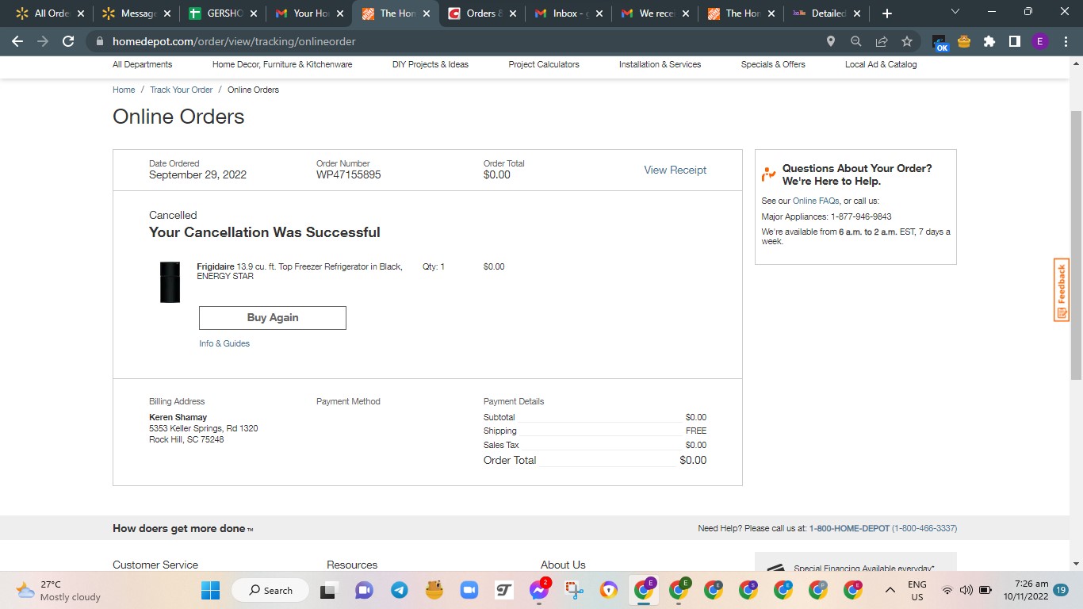1083x609 pixels.
Task: Open Home Decor, Furniture & Kitchenware menu
Action: pos(282,64)
